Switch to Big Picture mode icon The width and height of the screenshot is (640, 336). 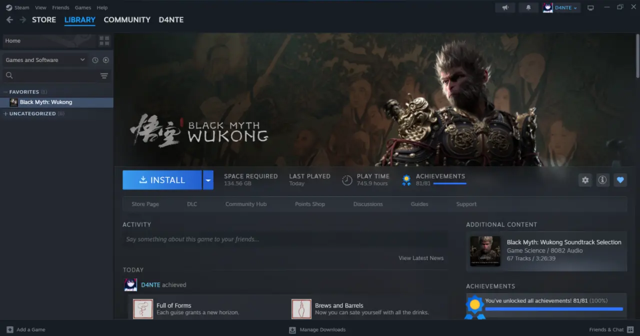pyautogui.click(x=590, y=7)
